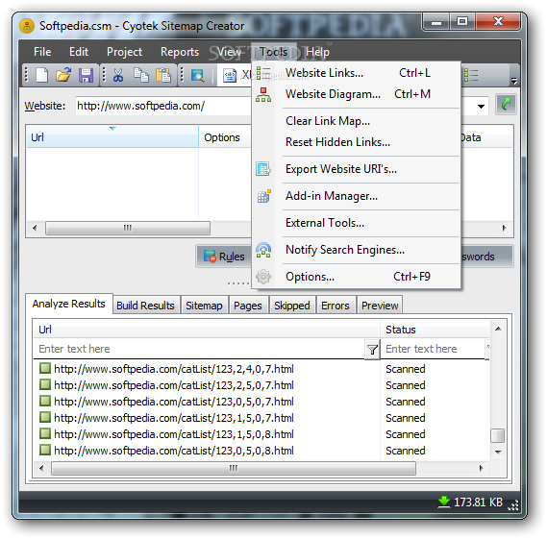Screen dimensions: 547x539
Task: Click the Open folder toolbar icon
Action: pos(63,75)
